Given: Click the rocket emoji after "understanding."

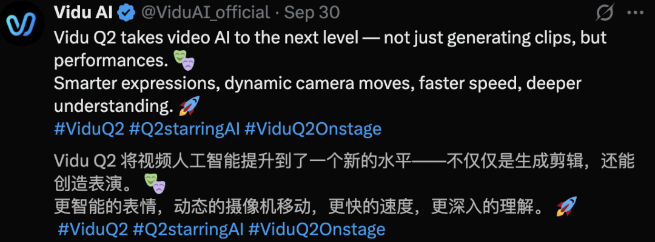Looking at the screenshot, I should (189, 106).
